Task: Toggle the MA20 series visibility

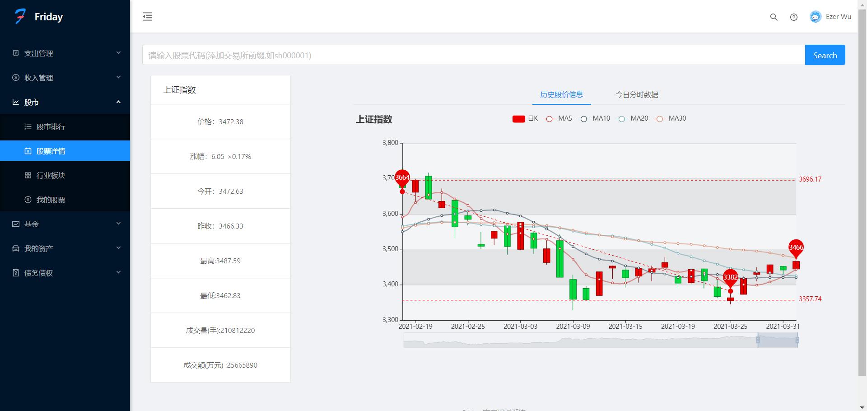Action: point(632,118)
